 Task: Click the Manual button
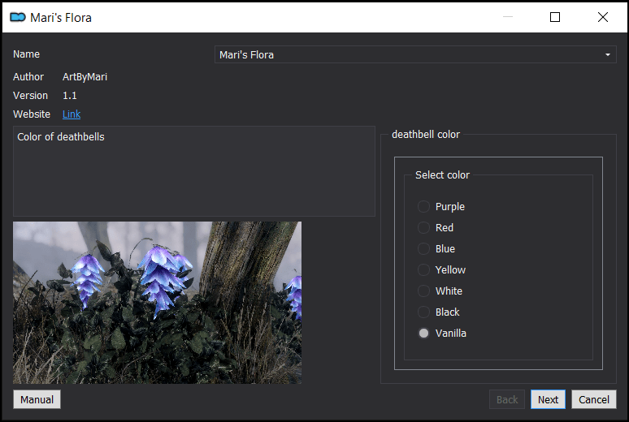tap(37, 399)
